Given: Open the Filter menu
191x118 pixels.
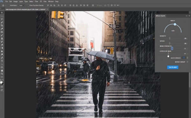Looking at the screenshot, I should click(37, 2).
